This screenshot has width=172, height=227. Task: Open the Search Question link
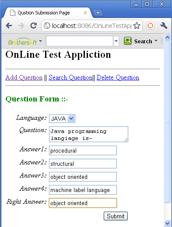[x=70, y=77]
